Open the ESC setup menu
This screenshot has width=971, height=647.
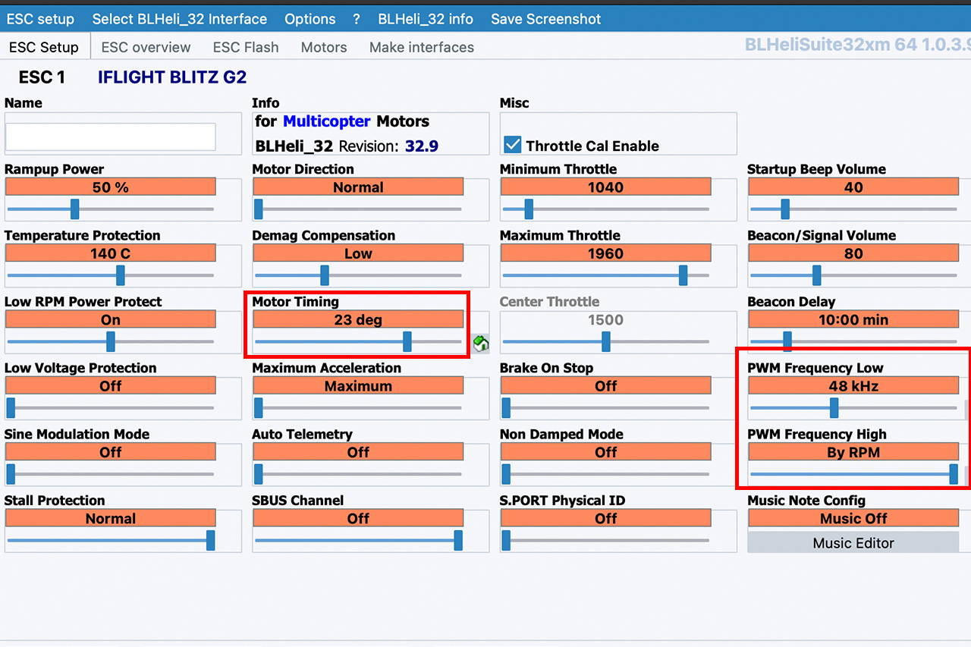coord(41,19)
